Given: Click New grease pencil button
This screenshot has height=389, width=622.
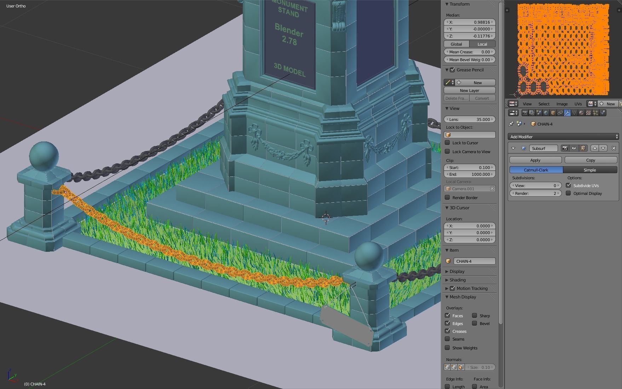Looking at the screenshot, I should 475,82.
